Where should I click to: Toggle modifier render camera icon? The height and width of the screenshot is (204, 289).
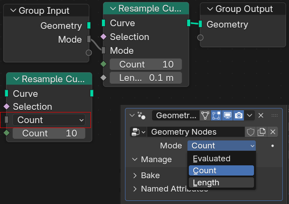(238, 116)
